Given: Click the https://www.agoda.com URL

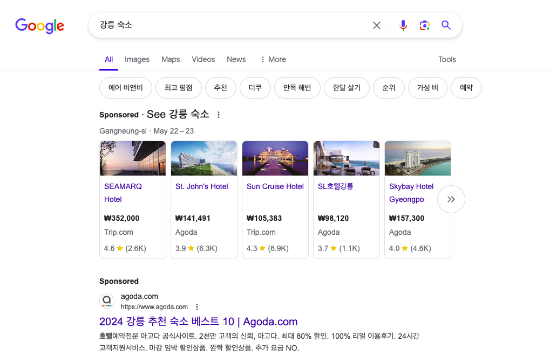Looking at the screenshot, I should [154, 307].
